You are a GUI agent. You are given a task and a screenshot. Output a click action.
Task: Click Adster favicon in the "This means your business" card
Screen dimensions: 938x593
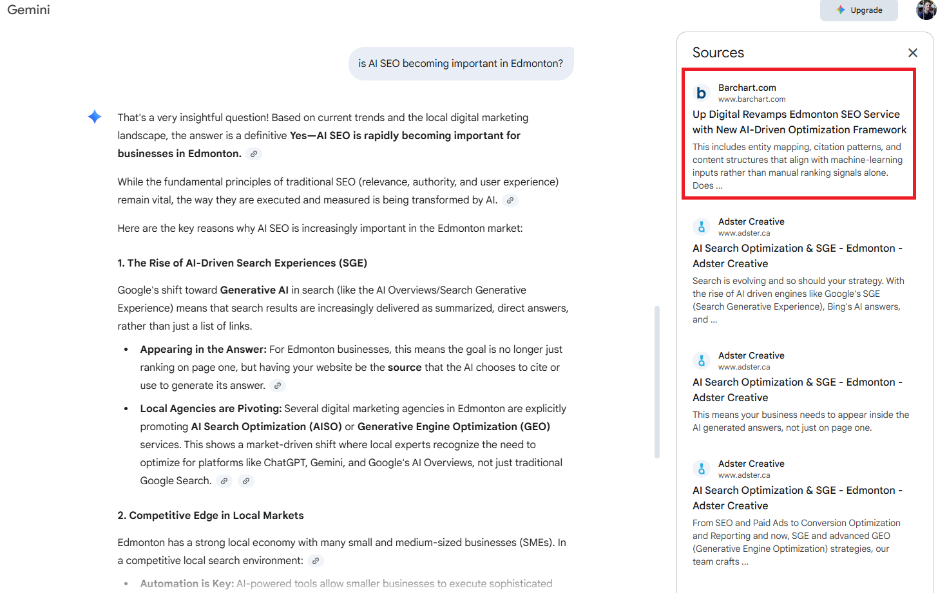point(702,361)
